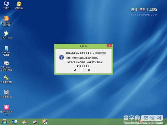Image resolution: width=167 pixels, height=125 pixels.
Task: Open the virtual CD drive desktop icon
Action: 19,5
